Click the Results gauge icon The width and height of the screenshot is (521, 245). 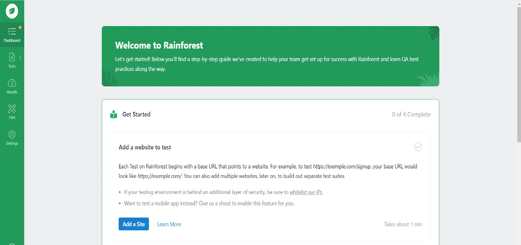tap(12, 83)
